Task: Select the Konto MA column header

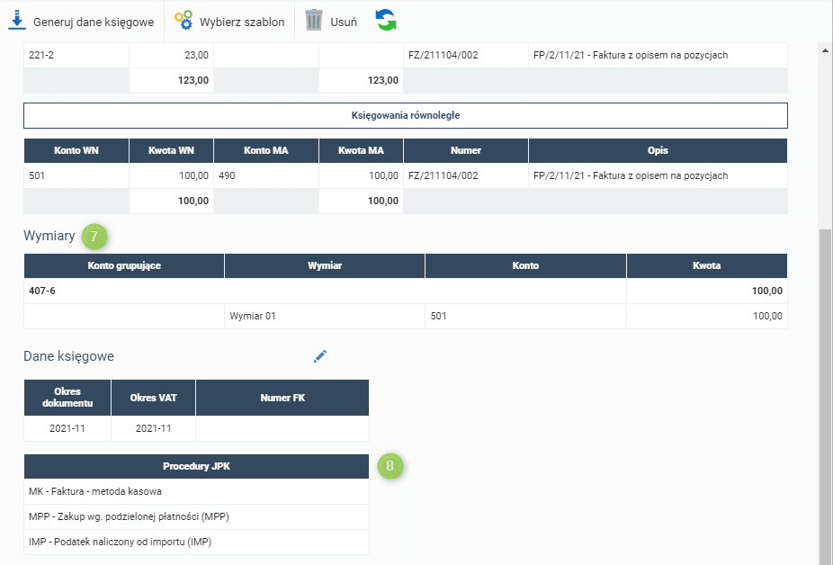Action: pyautogui.click(x=266, y=150)
